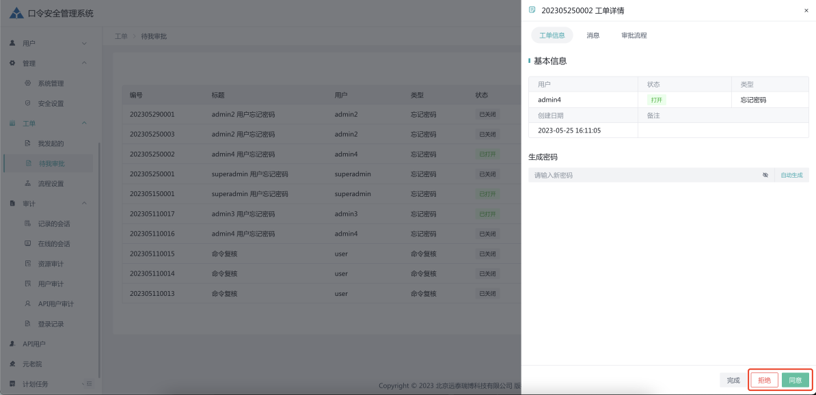Click the 请输入新密码 input field
The image size is (816, 395).
click(642, 176)
